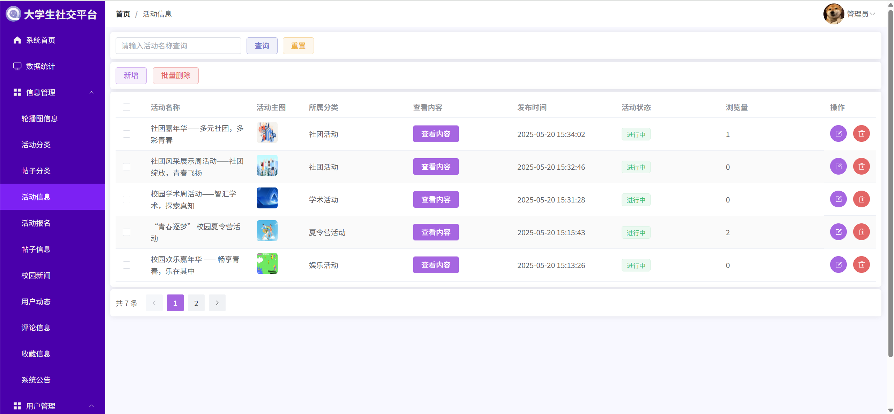
Task: Click the monitor icon beside 数据统计
Action: pyautogui.click(x=17, y=66)
